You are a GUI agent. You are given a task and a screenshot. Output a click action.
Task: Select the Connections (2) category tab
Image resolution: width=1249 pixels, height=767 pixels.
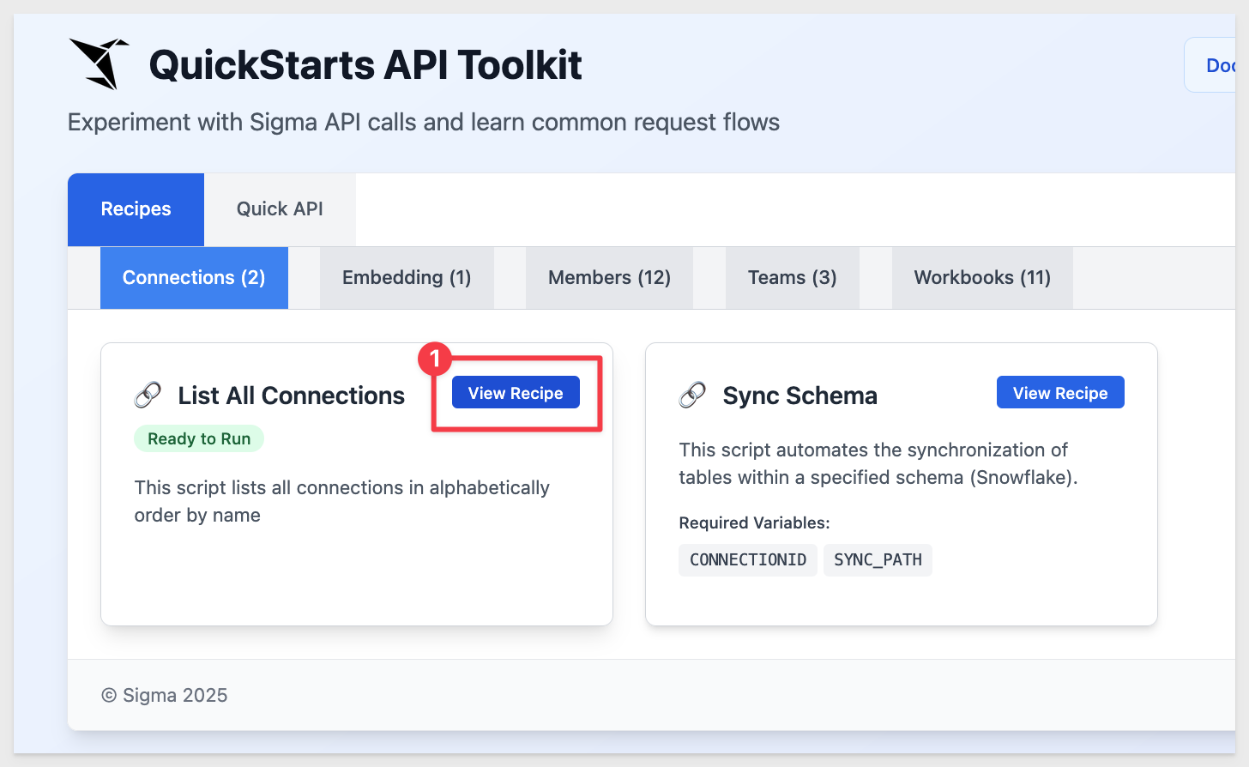click(x=194, y=278)
